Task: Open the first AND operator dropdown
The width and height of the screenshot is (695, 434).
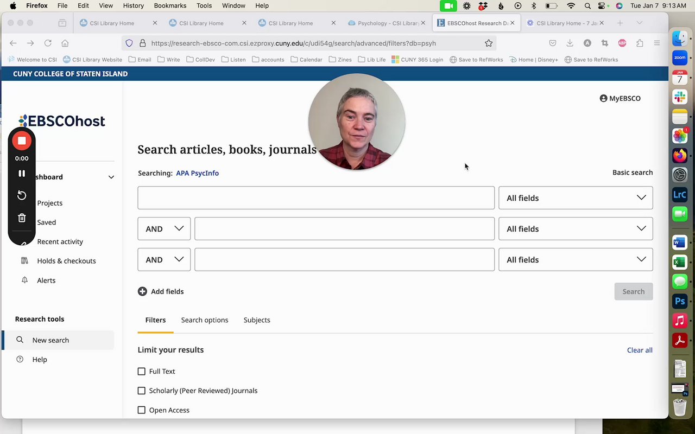Action: tap(164, 229)
